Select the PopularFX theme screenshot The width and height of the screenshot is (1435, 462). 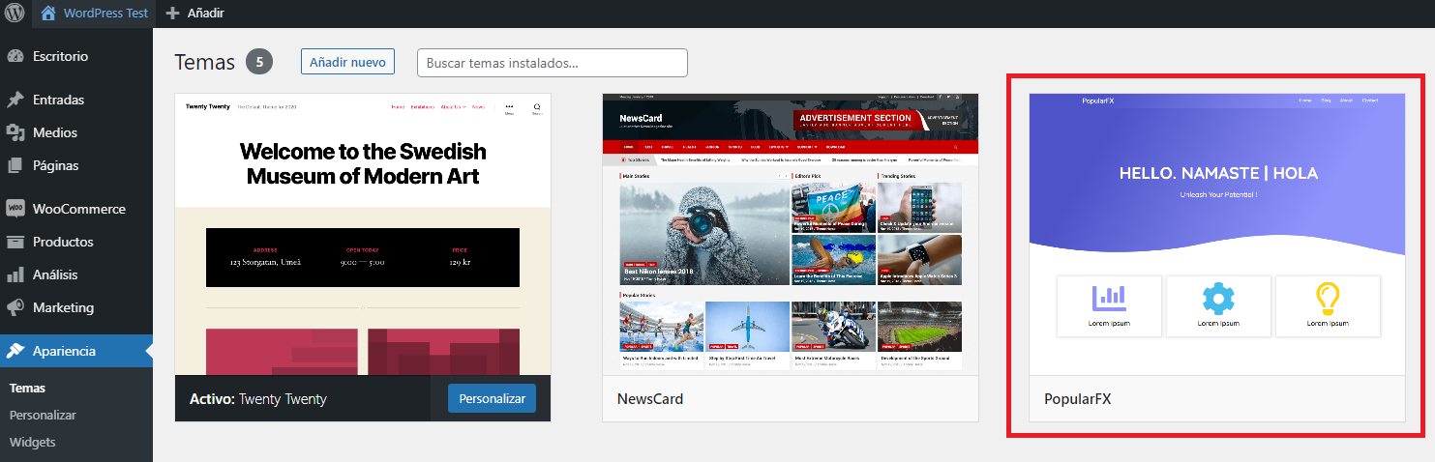(x=1217, y=234)
